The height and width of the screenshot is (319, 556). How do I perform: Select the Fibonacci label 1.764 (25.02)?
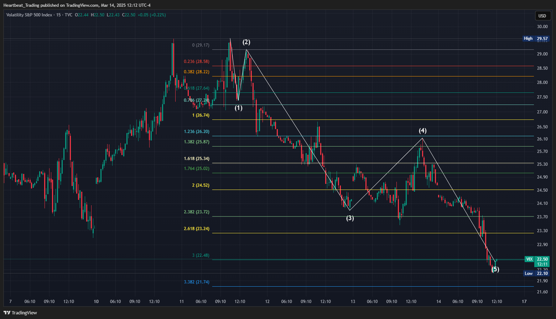(x=197, y=169)
